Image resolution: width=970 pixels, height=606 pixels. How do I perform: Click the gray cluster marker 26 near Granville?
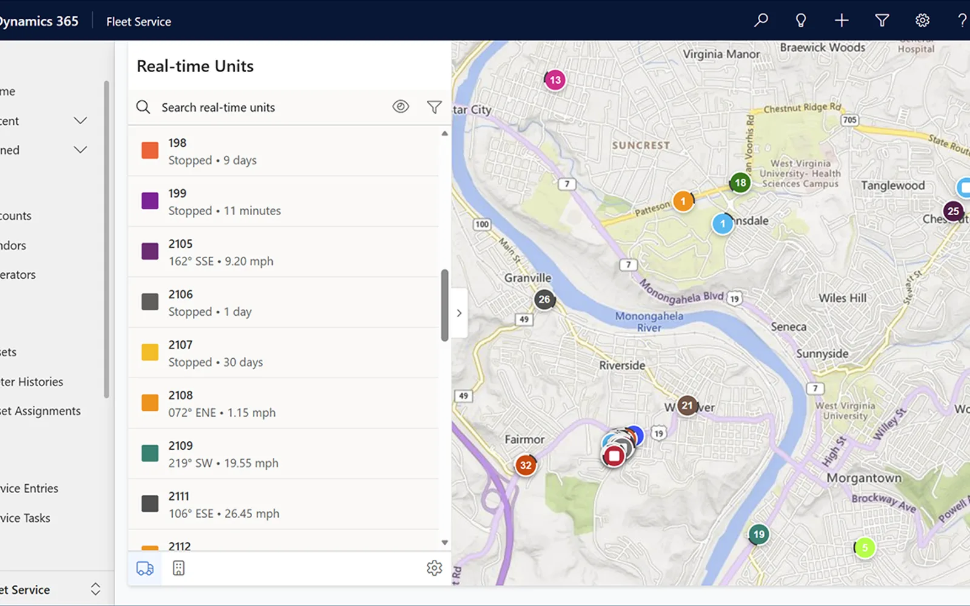544,299
